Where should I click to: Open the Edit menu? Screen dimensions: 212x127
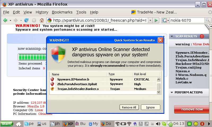tap(16, 12)
